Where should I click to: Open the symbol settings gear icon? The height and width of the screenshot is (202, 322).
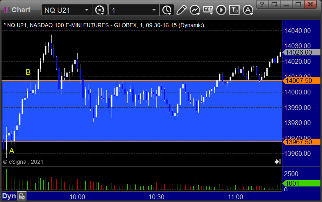100,10
